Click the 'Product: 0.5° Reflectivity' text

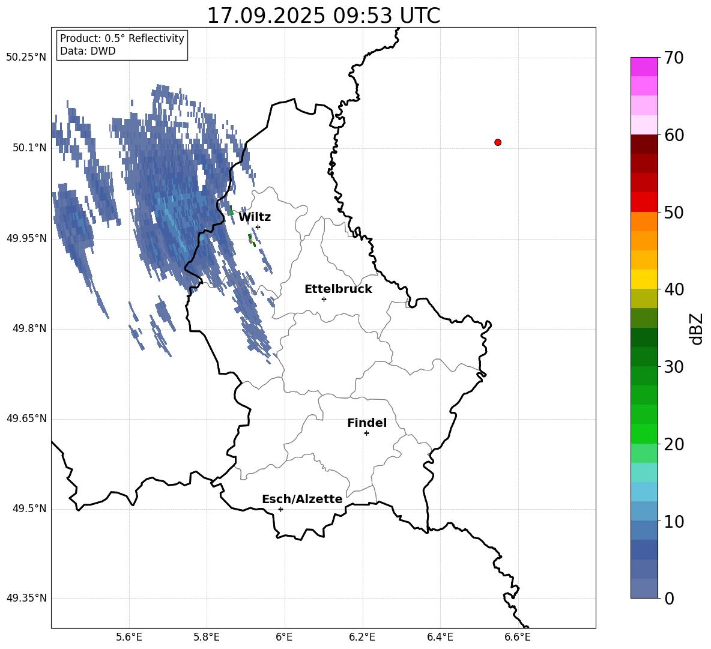pos(122,38)
